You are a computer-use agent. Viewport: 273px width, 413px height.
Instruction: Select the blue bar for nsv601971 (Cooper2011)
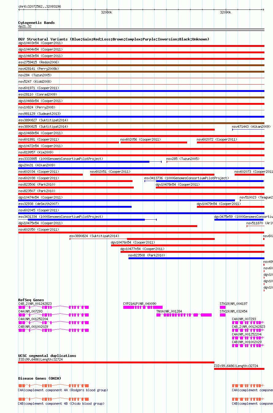click(x=141, y=91)
